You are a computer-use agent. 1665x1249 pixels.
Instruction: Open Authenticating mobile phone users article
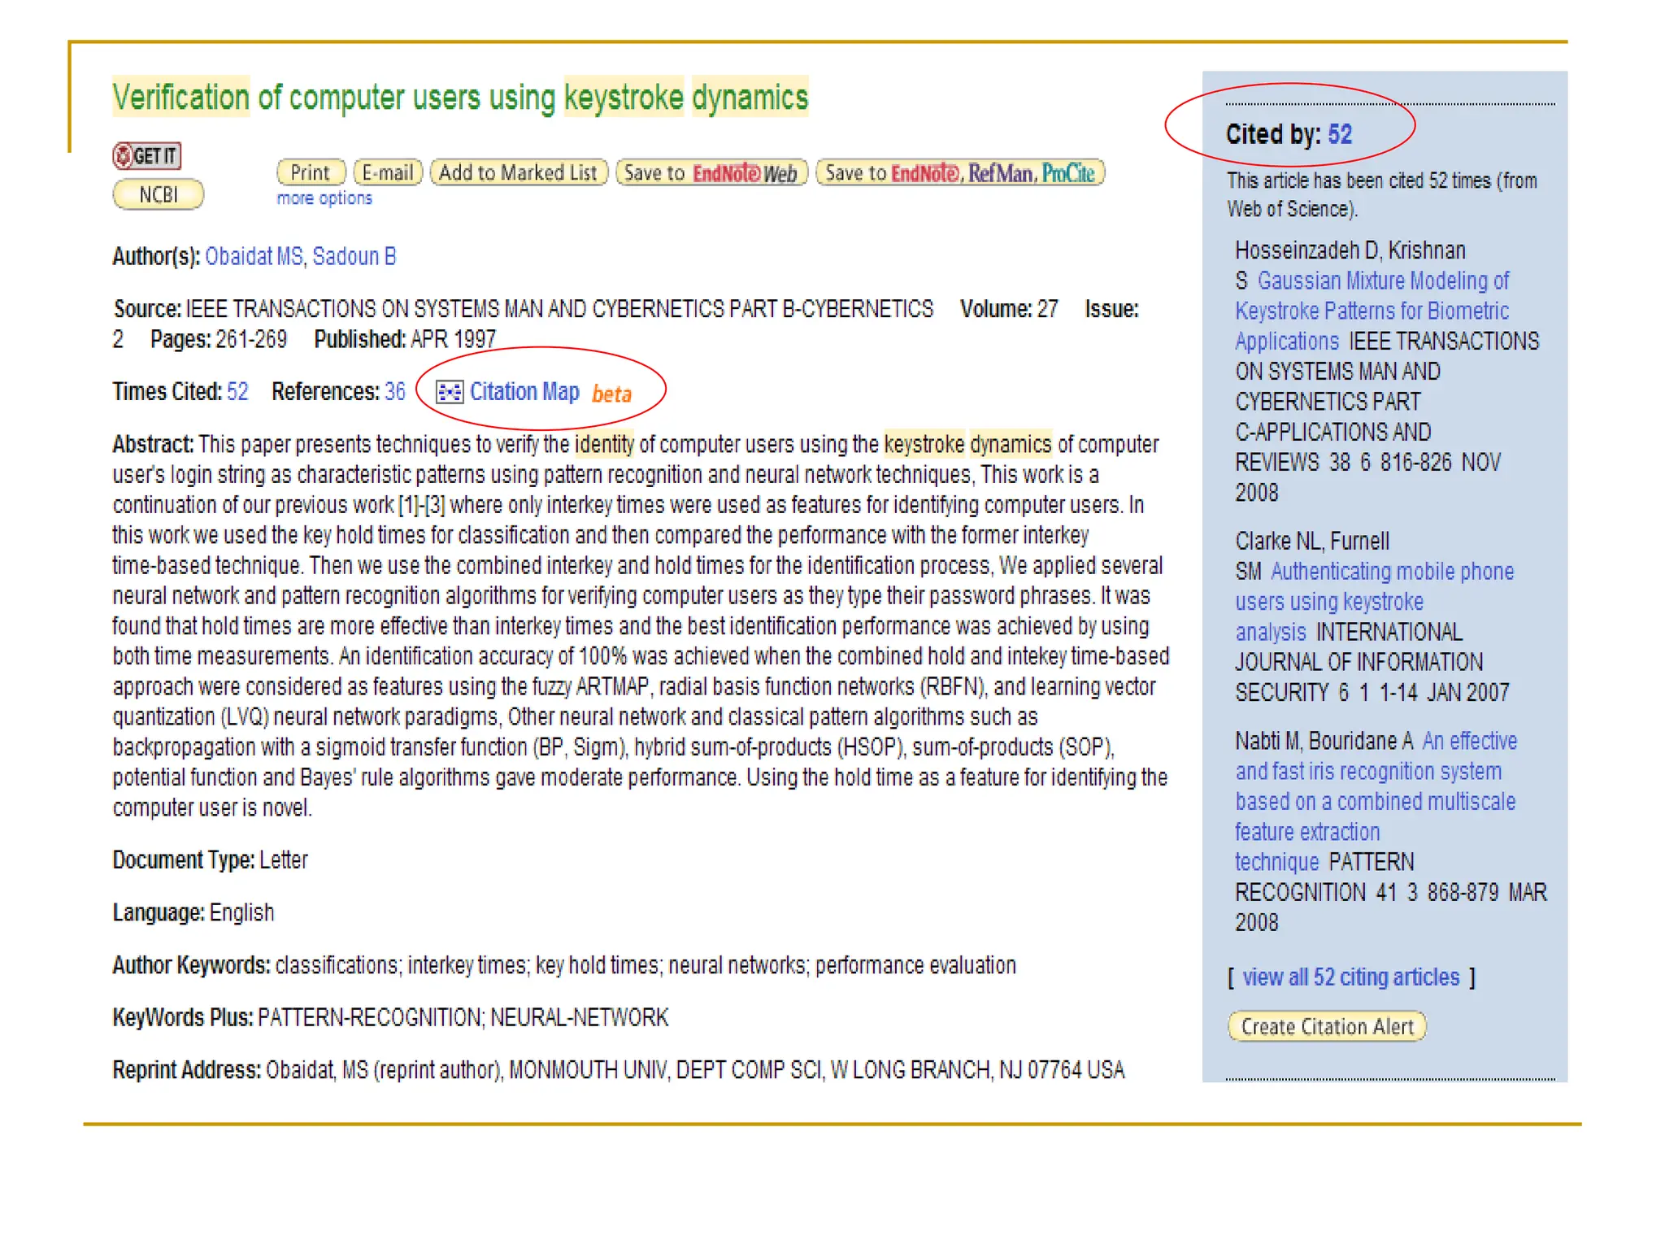pos(1391,572)
